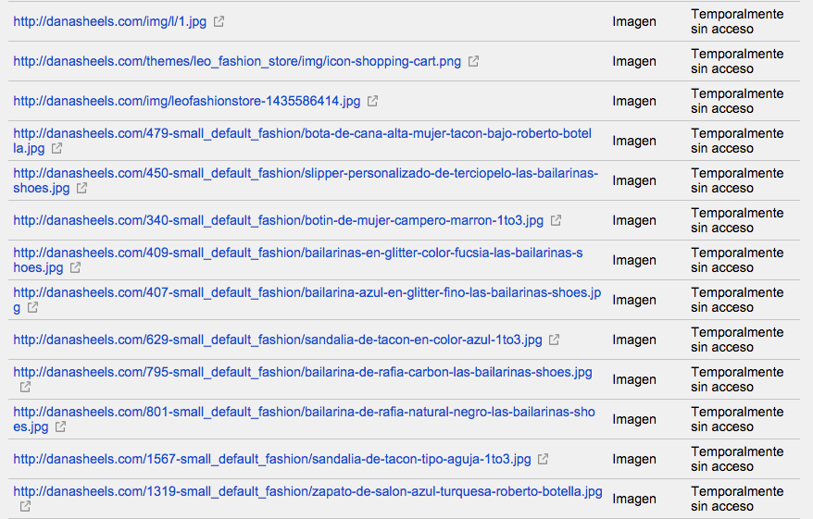Follow the icon-shopping-cart.png URL link
Screen dimensions: 813x519
[x=237, y=61]
